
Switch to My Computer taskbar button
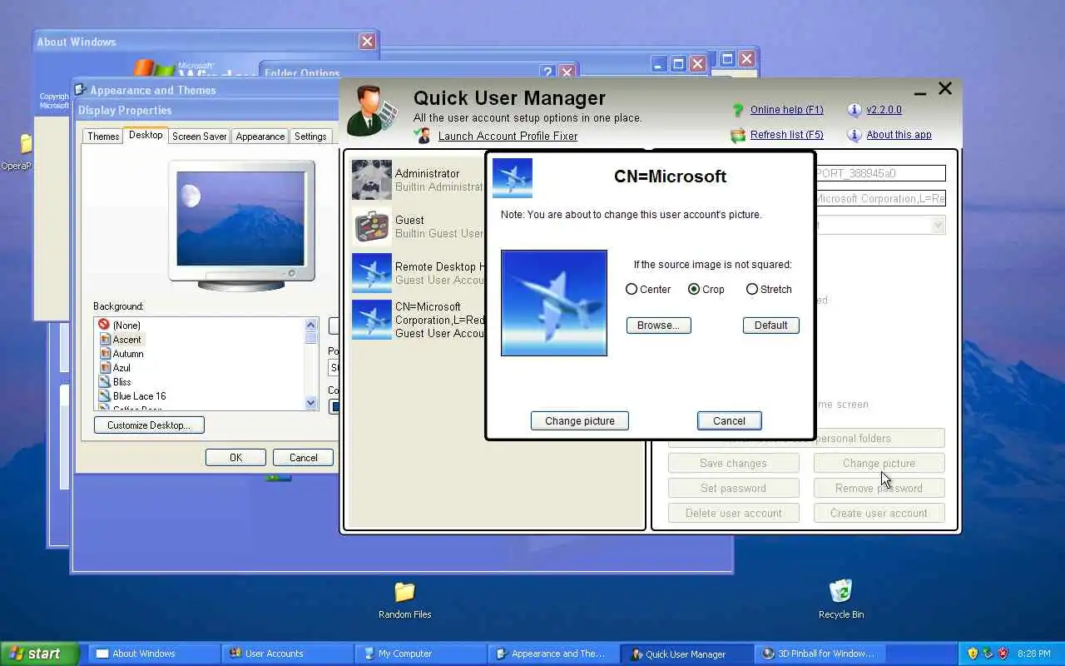pyautogui.click(x=419, y=654)
